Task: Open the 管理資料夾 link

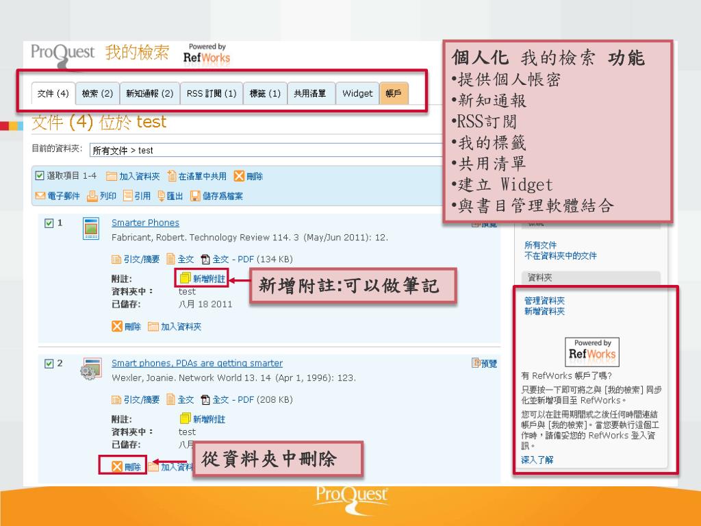Action: tap(544, 301)
